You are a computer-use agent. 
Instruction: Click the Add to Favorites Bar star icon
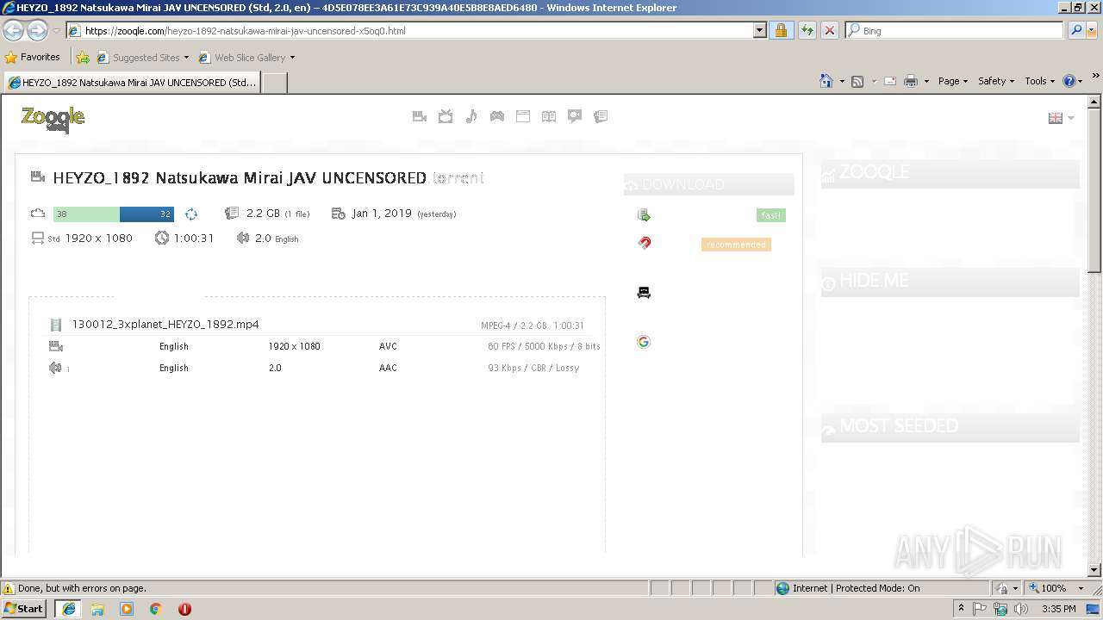[x=83, y=58]
